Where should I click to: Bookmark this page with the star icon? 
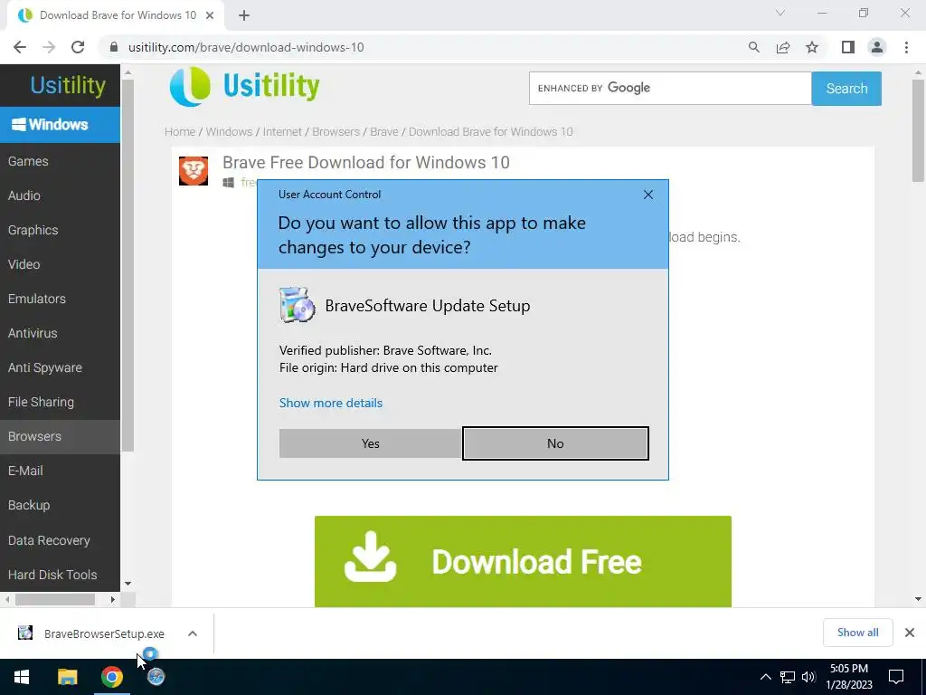click(812, 47)
